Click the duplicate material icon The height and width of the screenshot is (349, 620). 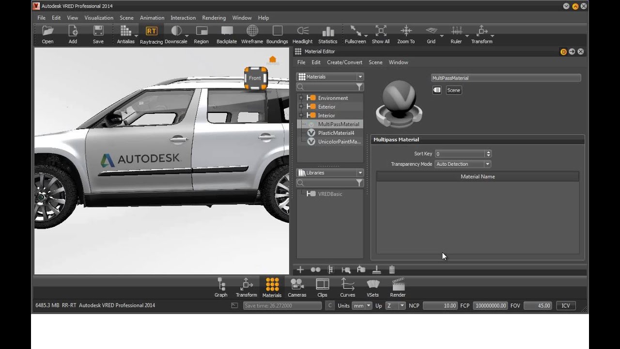pos(315,270)
